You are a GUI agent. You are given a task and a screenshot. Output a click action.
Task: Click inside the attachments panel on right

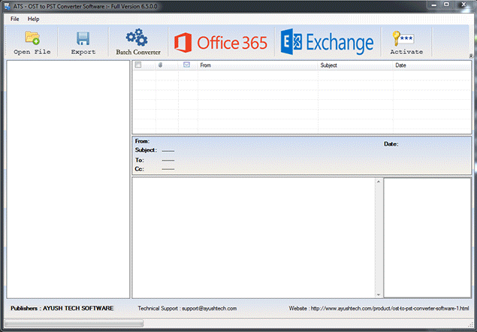pyautogui.click(x=427, y=237)
